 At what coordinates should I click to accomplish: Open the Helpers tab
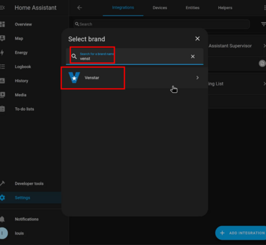225,8
